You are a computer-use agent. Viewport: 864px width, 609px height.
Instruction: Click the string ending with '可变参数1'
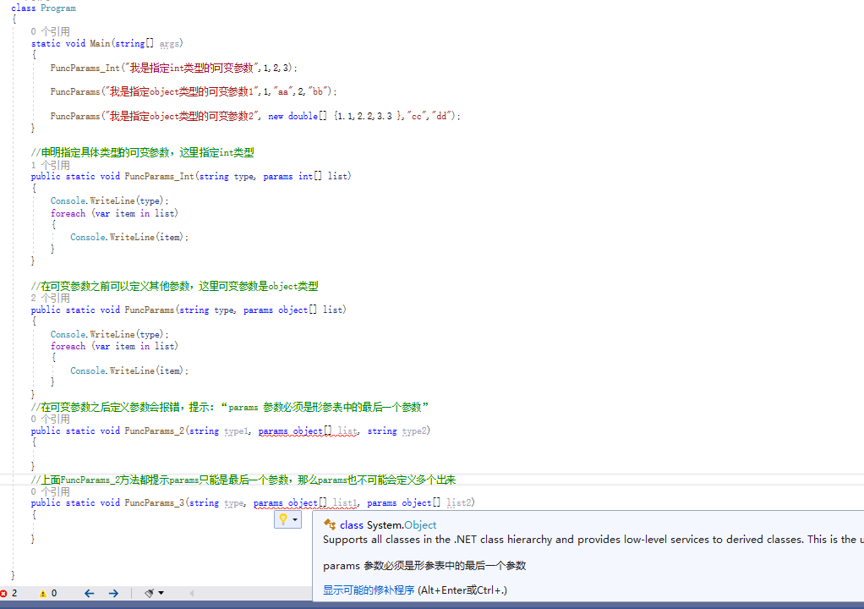[x=182, y=91]
